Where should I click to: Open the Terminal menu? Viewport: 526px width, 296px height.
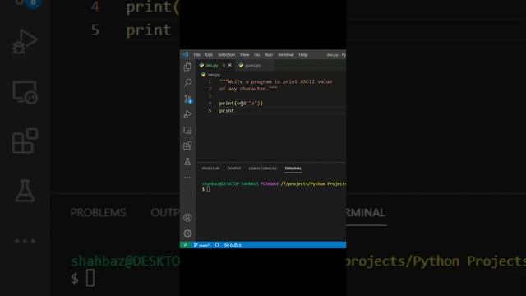(286, 55)
